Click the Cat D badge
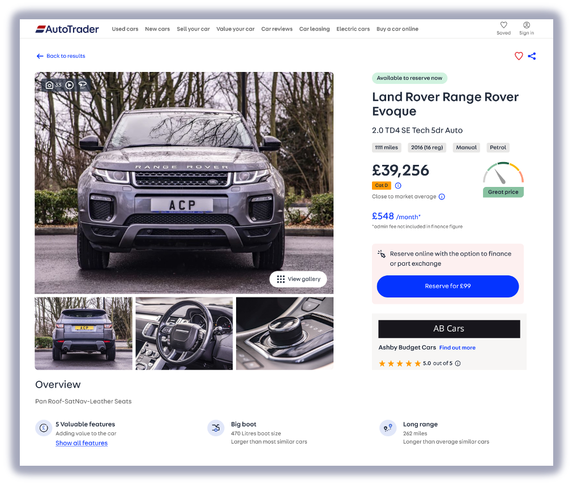 pyautogui.click(x=382, y=185)
